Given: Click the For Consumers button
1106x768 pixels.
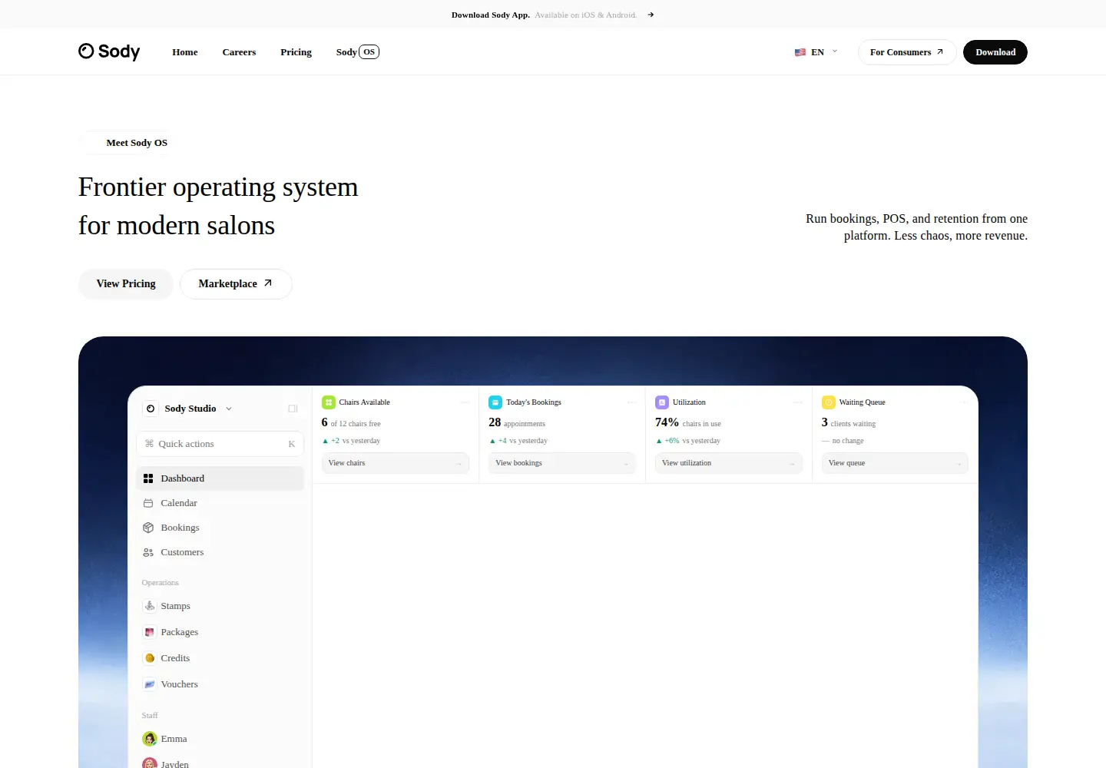Looking at the screenshot, I should [x=907, y=52].
